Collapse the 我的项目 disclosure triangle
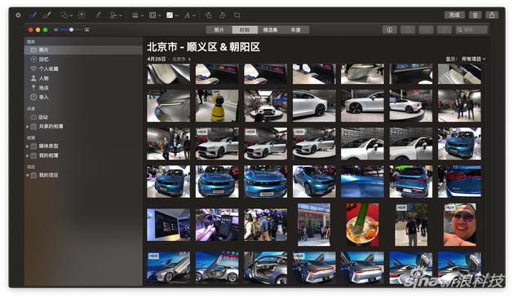Viewport: 514px width, 298px height. click(x=28, y=175)
